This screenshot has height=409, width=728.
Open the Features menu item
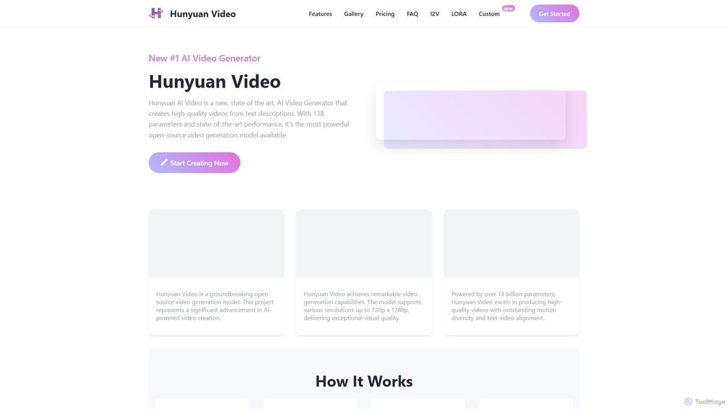(320, 14)
